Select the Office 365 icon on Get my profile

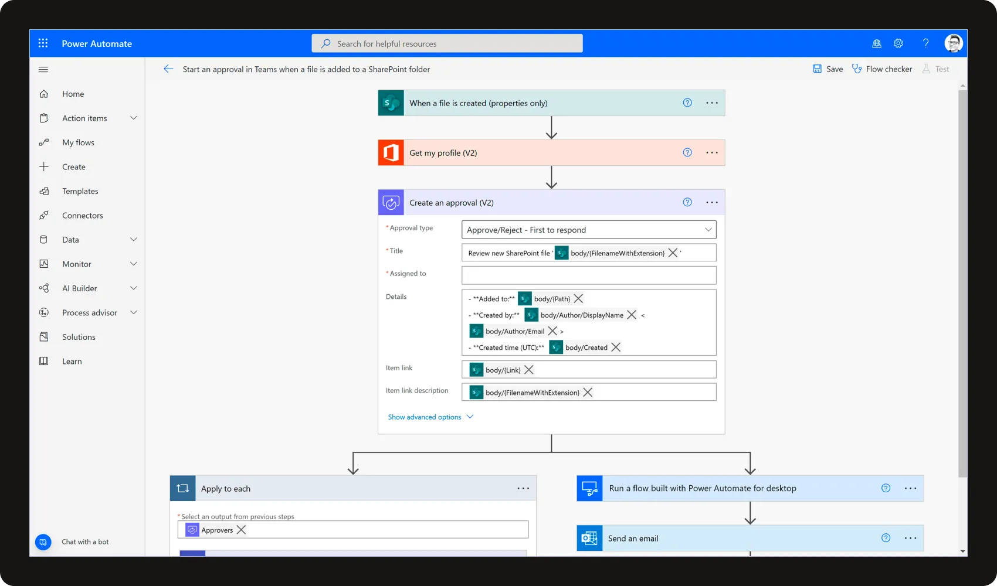[391, 152]
